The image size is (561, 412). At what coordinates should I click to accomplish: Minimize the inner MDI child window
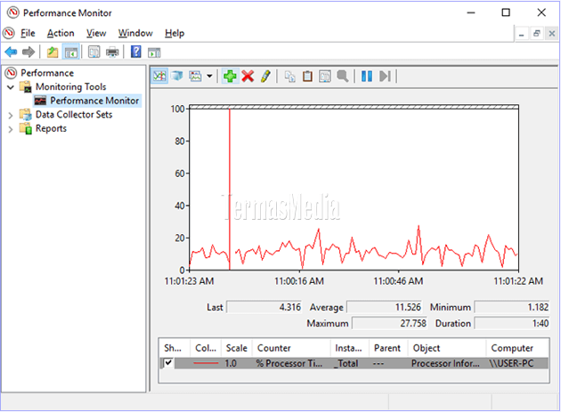click(x=521, y=34)
